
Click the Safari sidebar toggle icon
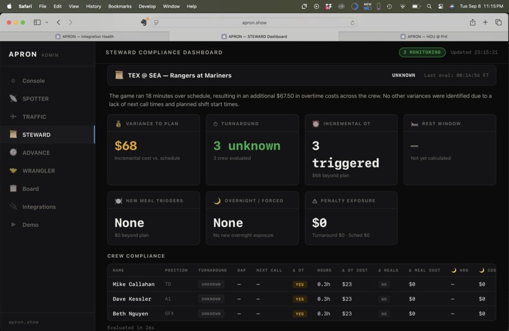coord(37,22)
